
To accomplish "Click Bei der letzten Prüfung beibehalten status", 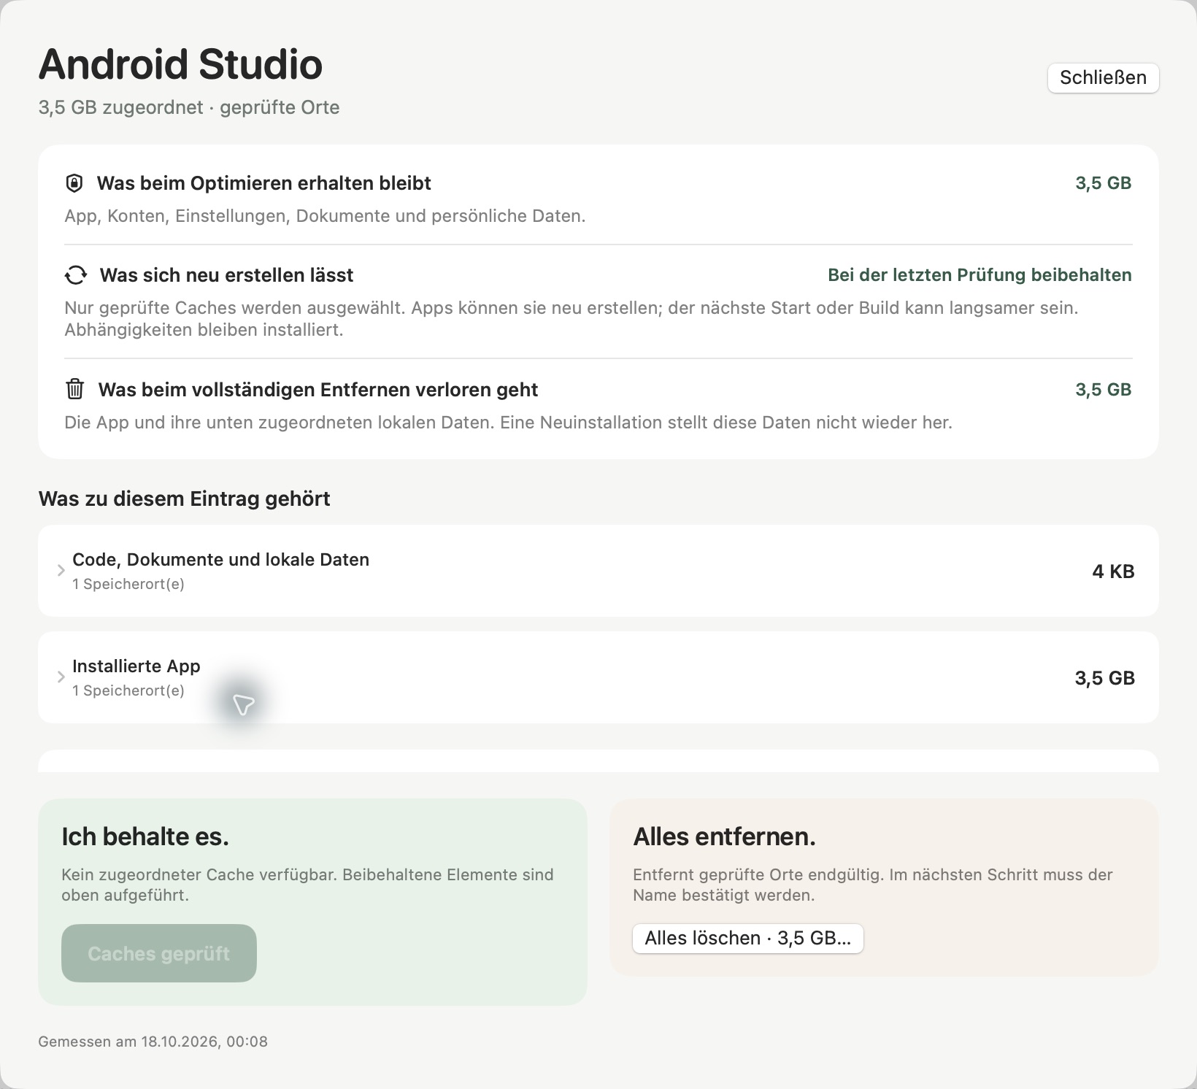I will pos(979,275).
